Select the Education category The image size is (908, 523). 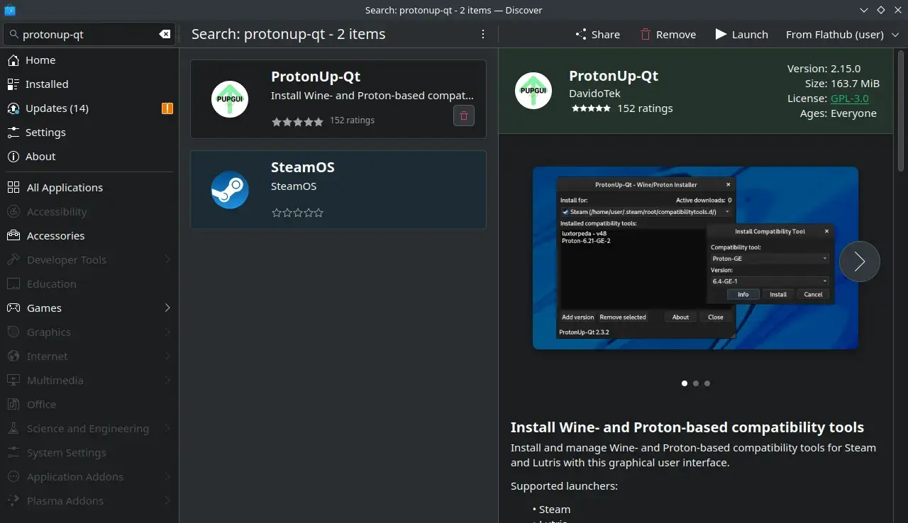89,284
